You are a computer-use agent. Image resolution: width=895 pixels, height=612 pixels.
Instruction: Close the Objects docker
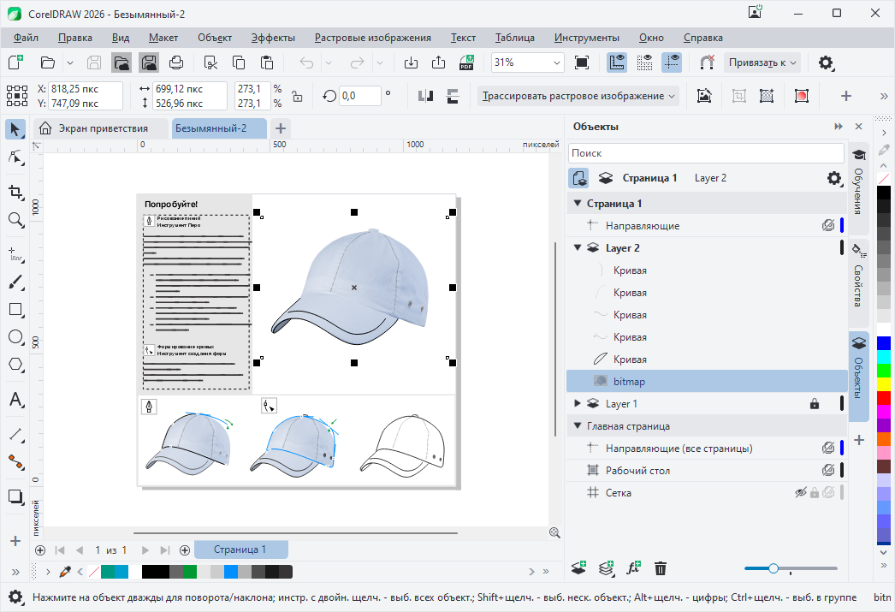(858, 126)
